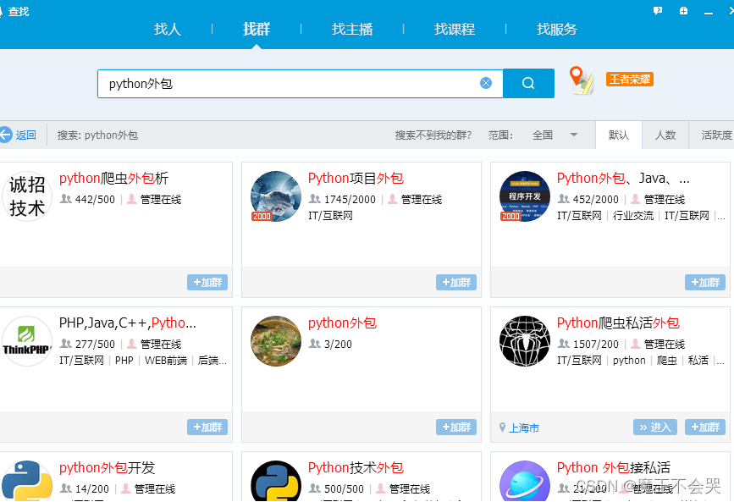
Task: Open group title python外包开发
Action: pos(107,468)
